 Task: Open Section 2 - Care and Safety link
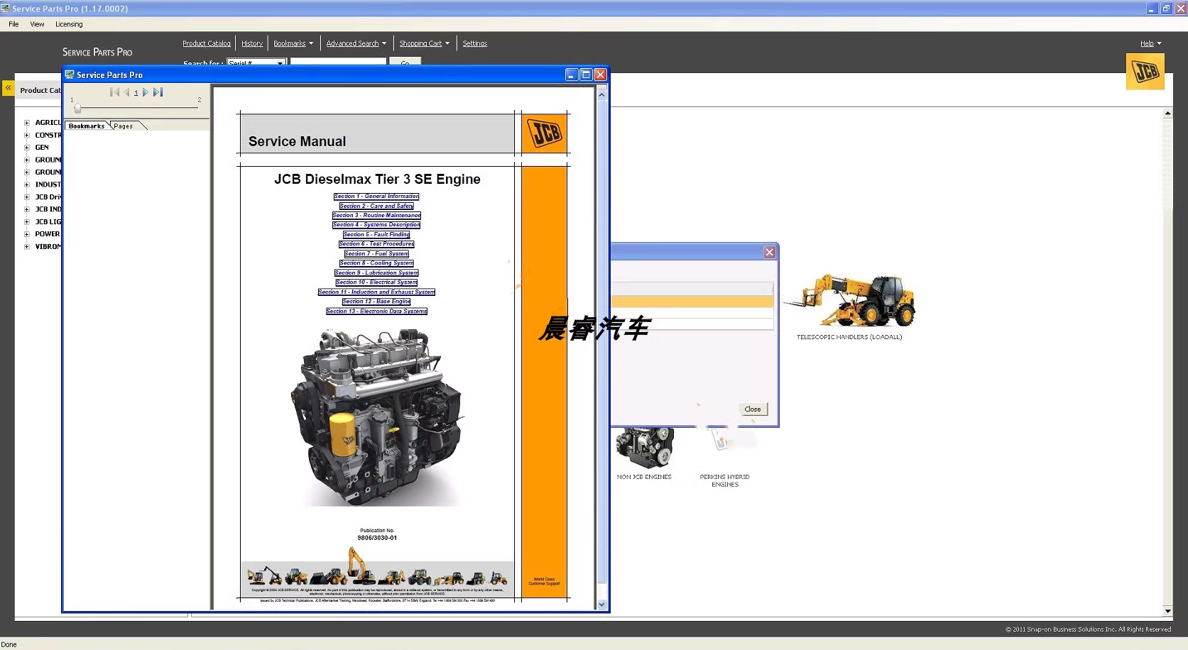click(x=376, y=206)
